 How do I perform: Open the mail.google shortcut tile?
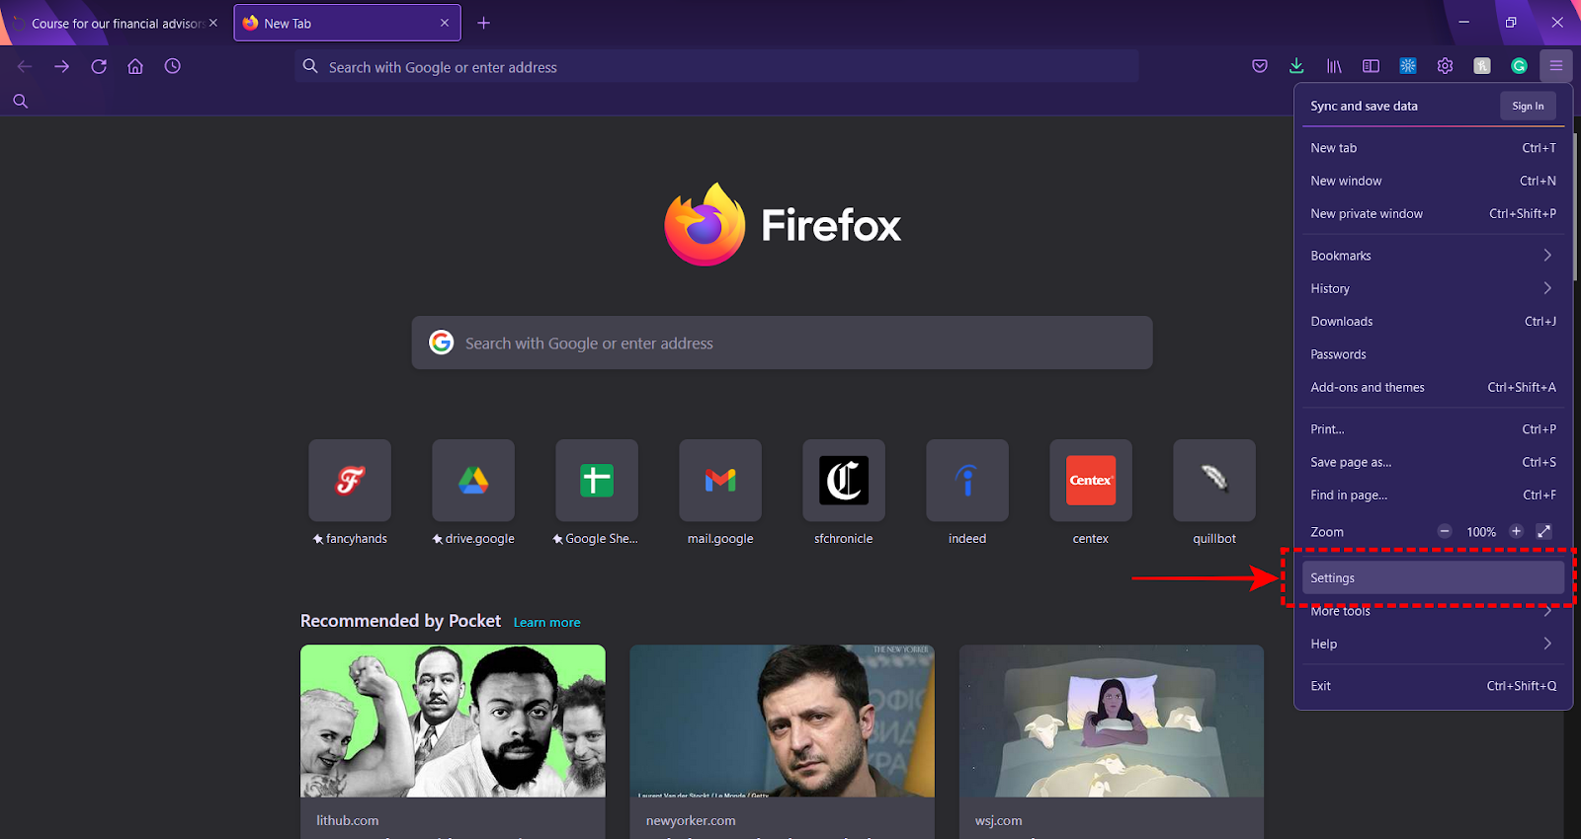click(720, 481)
